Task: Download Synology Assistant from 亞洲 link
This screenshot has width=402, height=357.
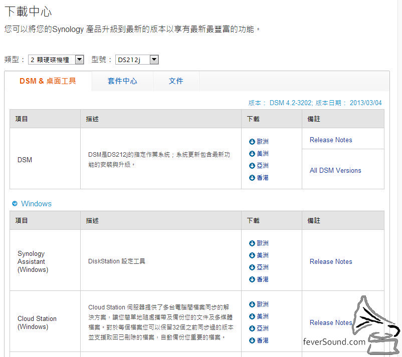Action: (x=263, y=267)
